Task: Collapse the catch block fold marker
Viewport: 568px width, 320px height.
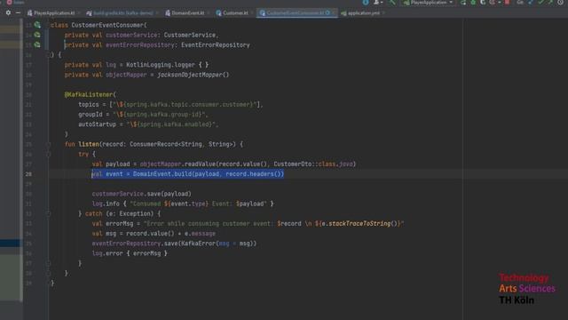Action: click(48, 213)
